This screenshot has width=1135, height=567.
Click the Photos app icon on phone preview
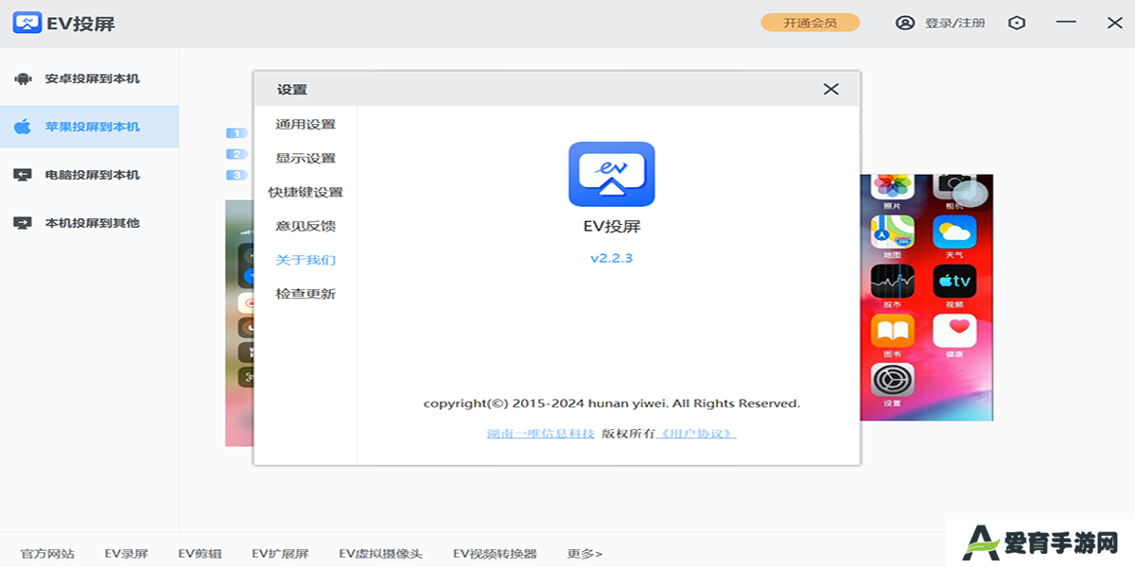pos(892,187)
